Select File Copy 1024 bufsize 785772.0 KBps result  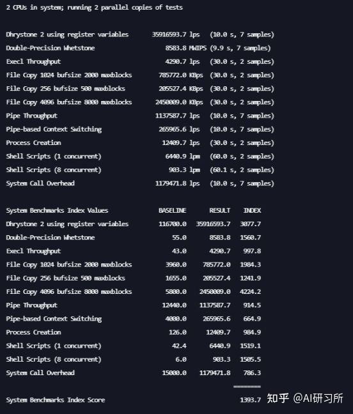(x=181, y=75)
